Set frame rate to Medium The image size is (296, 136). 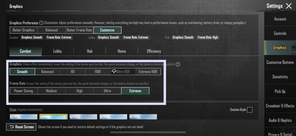pos(51,91)
